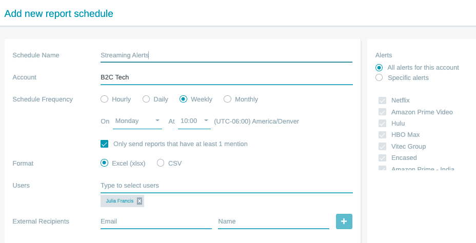Click the Type to select users field
Viewport: 476px width, 243px height.
pos(226,186)
